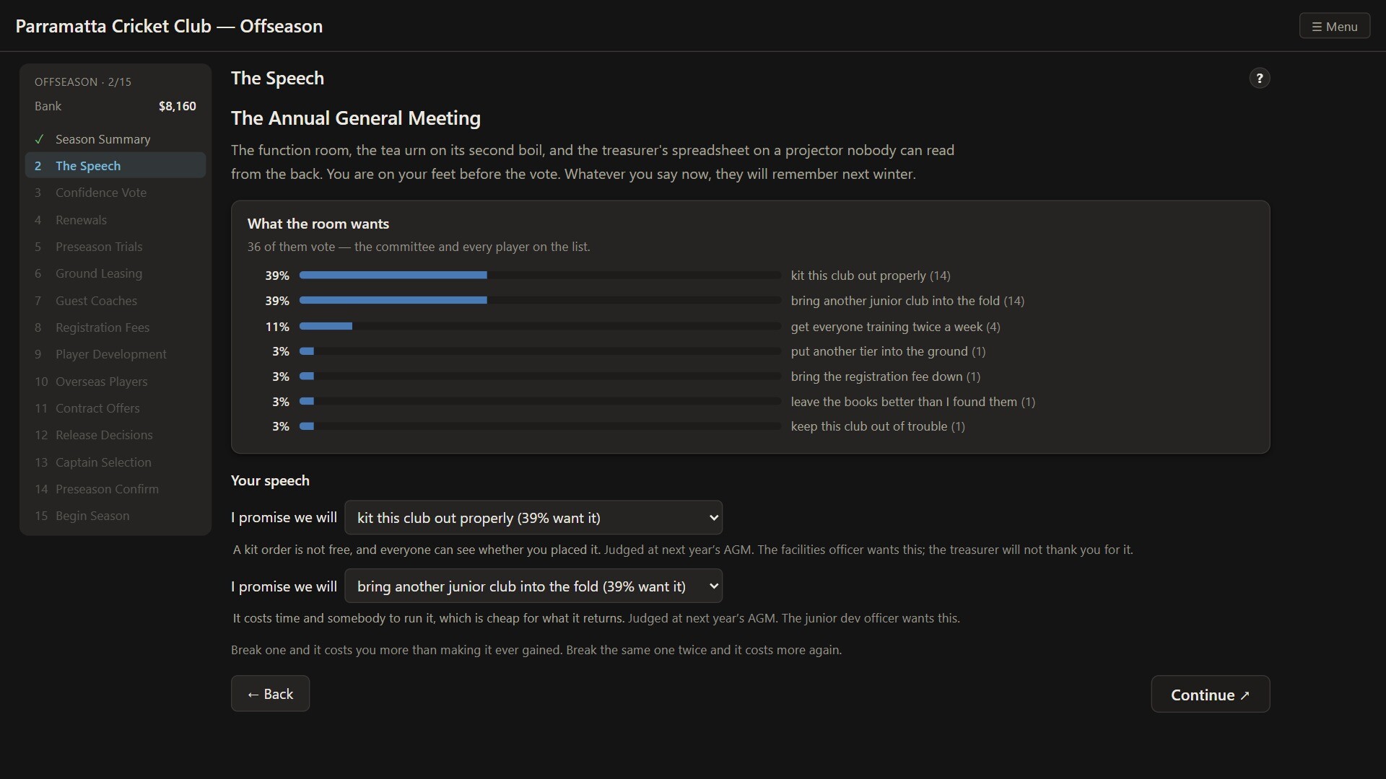Open Registration Fees step

click(x=115, y=327)
